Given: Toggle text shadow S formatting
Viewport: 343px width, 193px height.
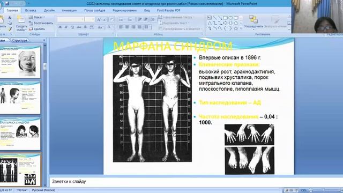Looking at the screenshot, I should pos(85,27).
